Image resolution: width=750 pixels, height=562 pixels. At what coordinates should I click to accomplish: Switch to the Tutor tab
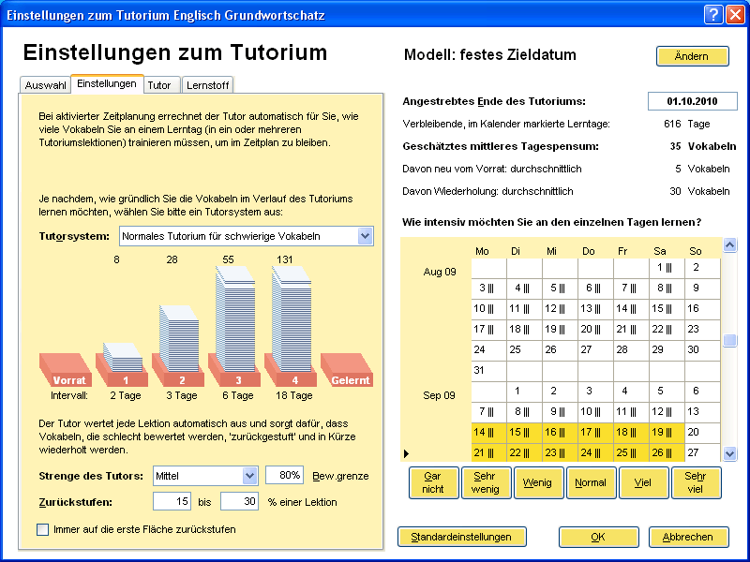[159, 85]
